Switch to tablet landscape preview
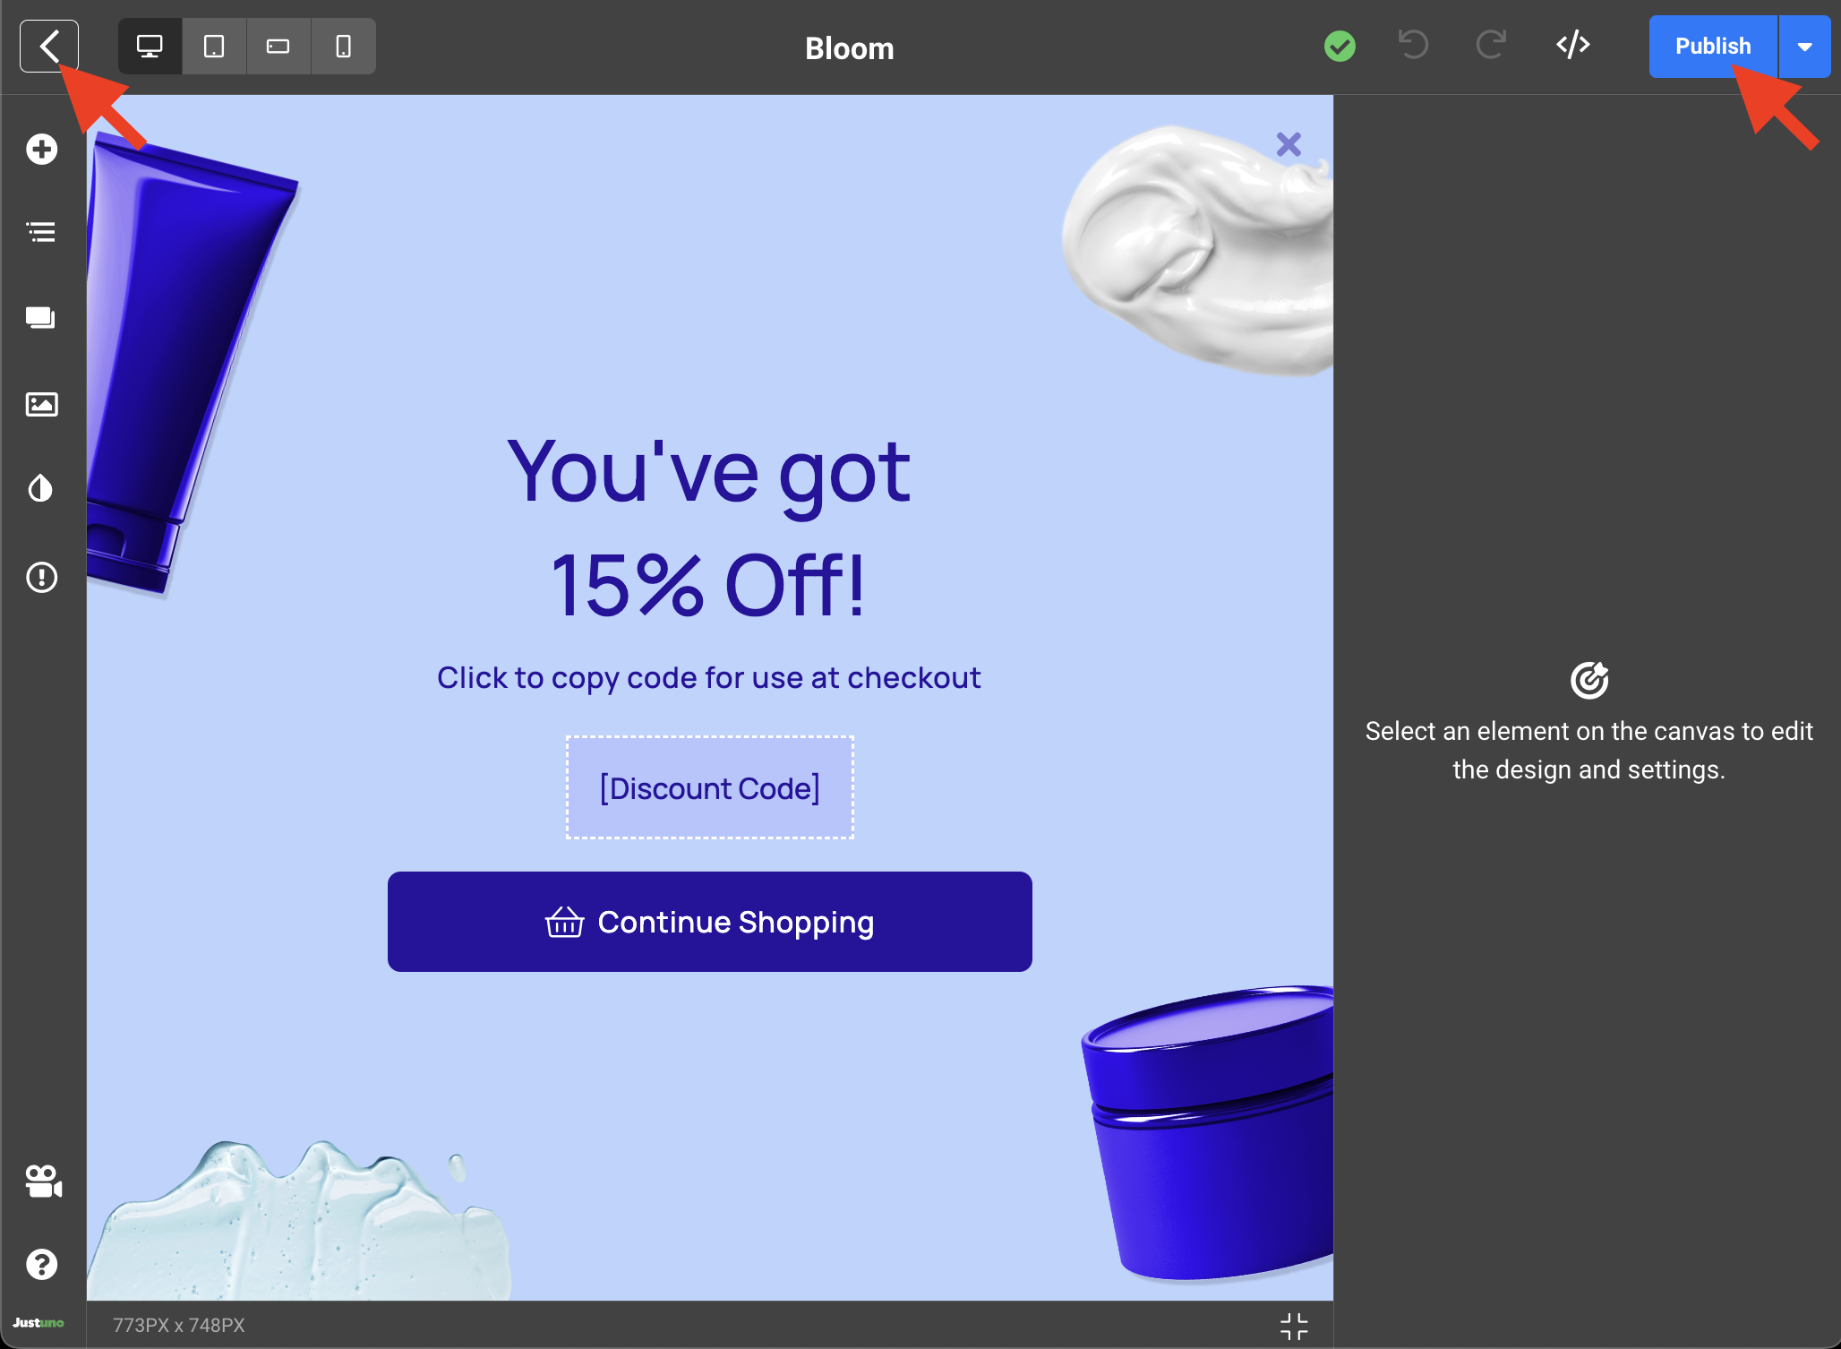1841x1349 pixels. click(x=278, y=46)
